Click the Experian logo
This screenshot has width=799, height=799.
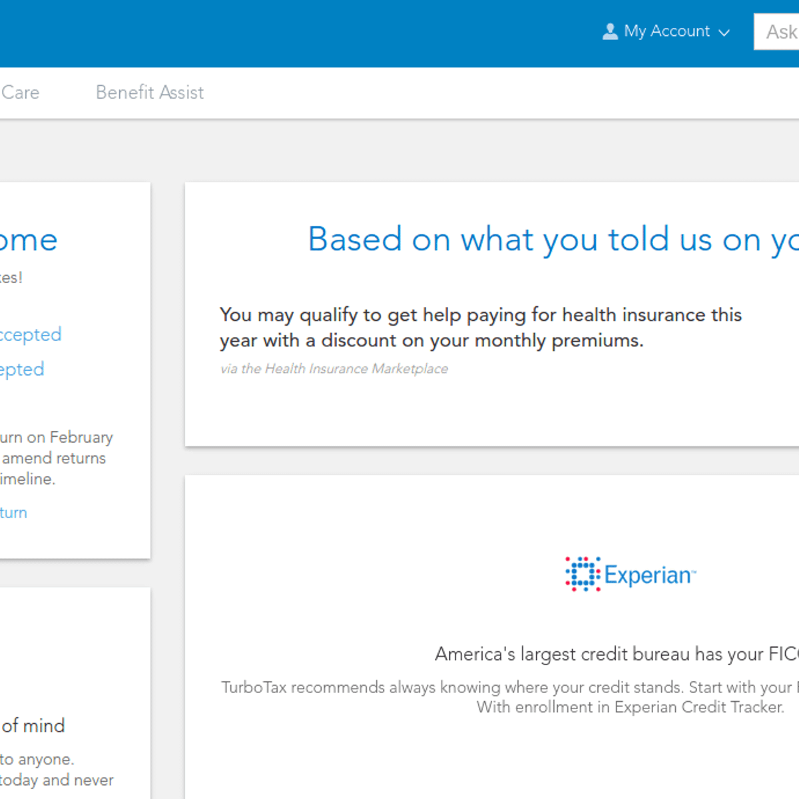631,574
